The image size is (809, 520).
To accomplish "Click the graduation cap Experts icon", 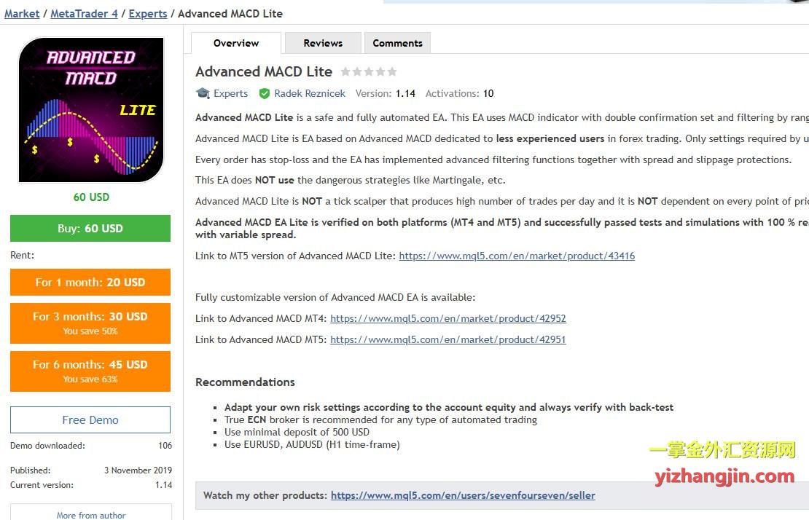I will click(x=203, y=93).
